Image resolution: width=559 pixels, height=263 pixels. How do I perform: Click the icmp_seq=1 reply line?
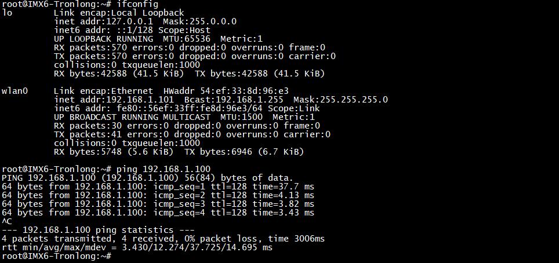(158, 187)
